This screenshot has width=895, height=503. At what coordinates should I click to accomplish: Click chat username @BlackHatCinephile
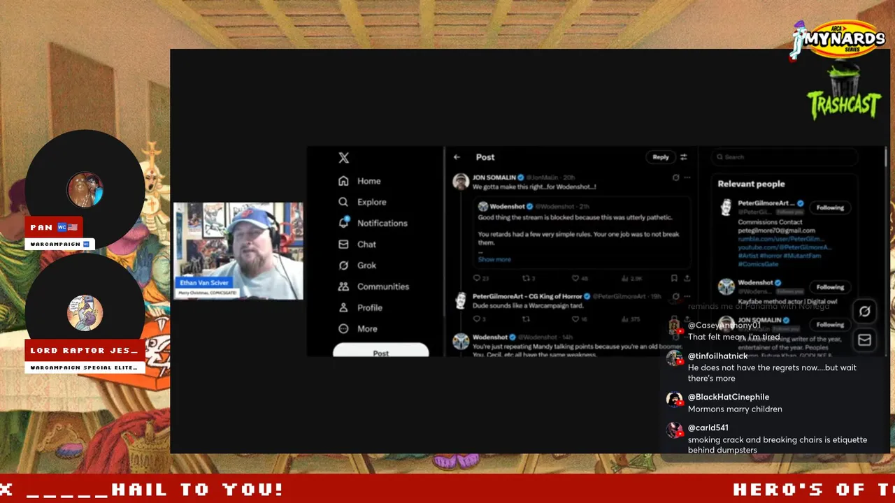[x=729, y=397]
